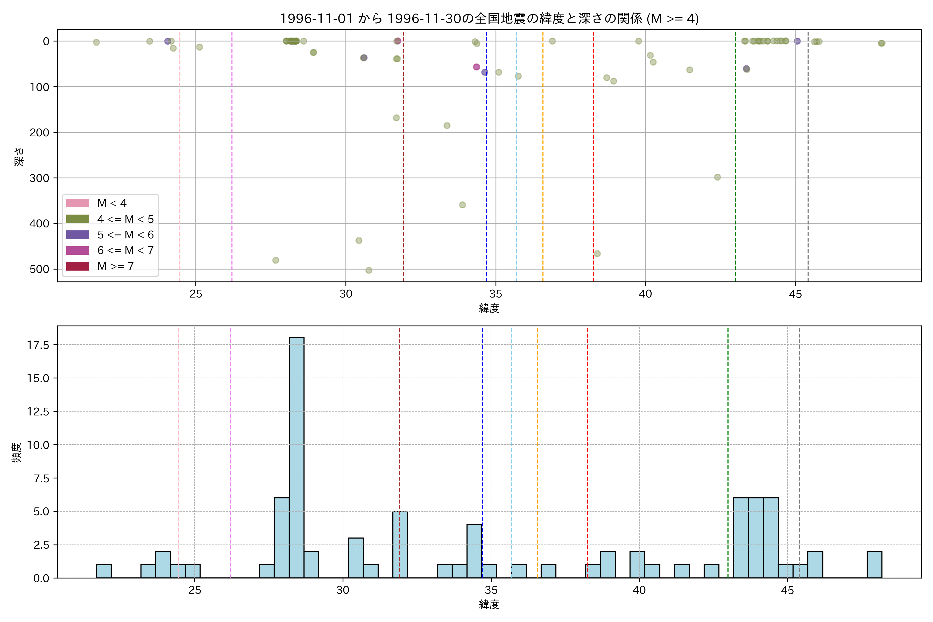Click the leftmost histogram bar near latitude 22

coord(103,571)
